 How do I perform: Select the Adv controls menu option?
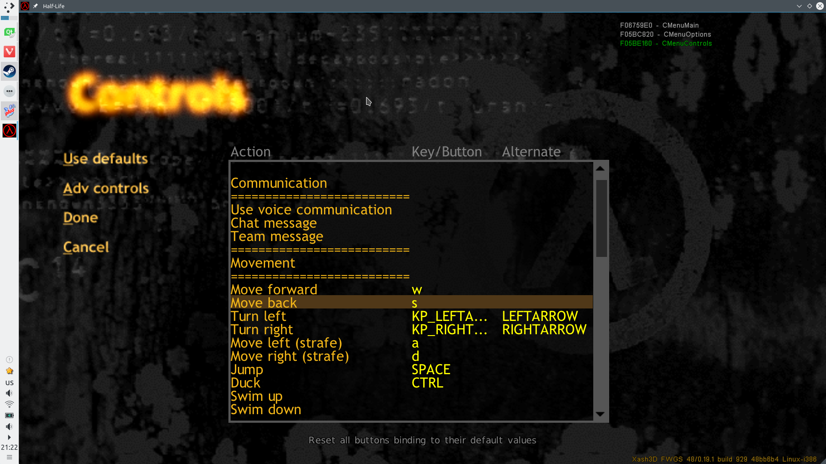click(106, 188)
